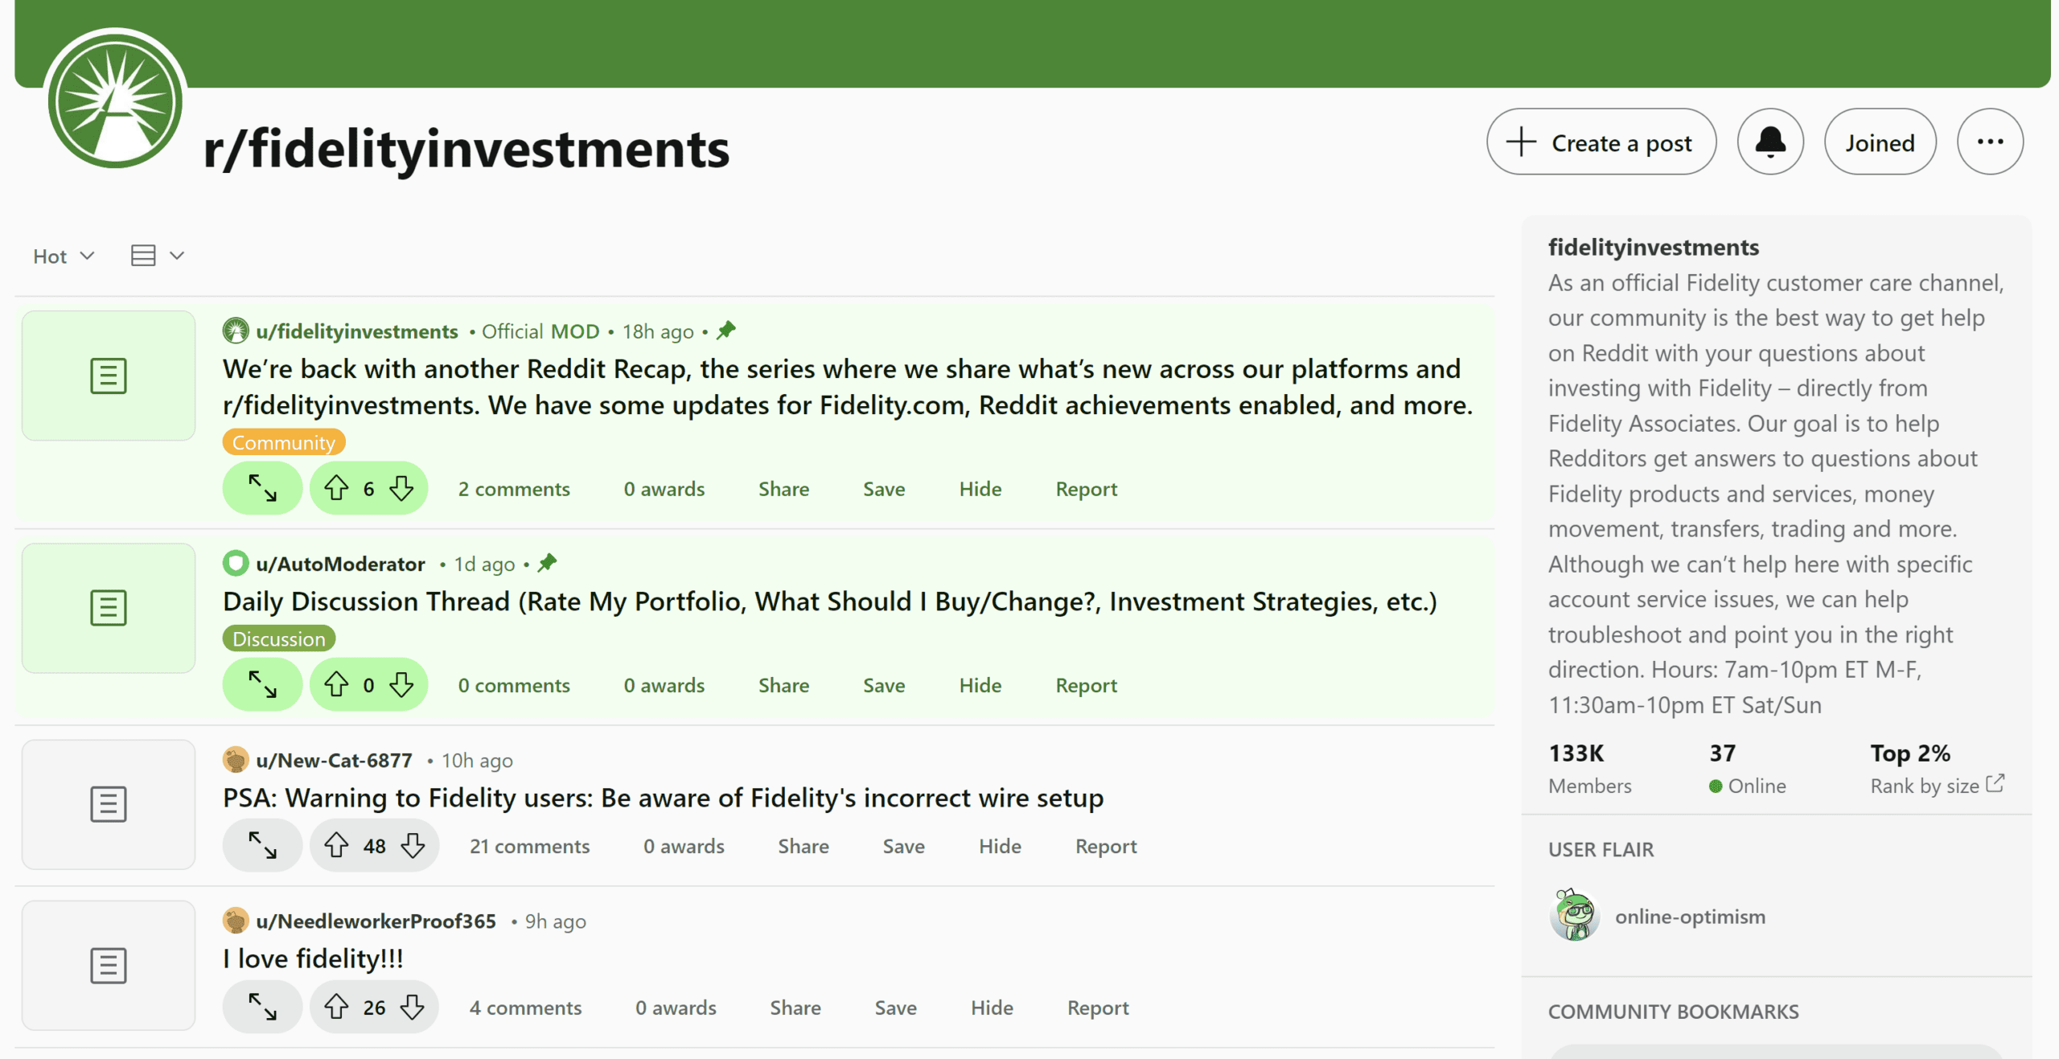
Task: Click the 'Create a post' button
Action: 1598,141
